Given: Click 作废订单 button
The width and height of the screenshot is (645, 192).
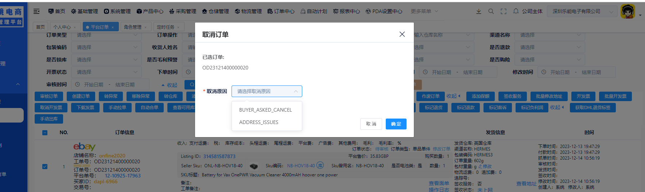Looking at the screenshot, I should click(431, 96).
